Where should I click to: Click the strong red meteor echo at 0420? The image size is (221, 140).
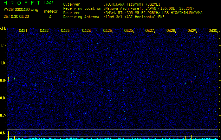pyautogui.click(x=8, y=79)
